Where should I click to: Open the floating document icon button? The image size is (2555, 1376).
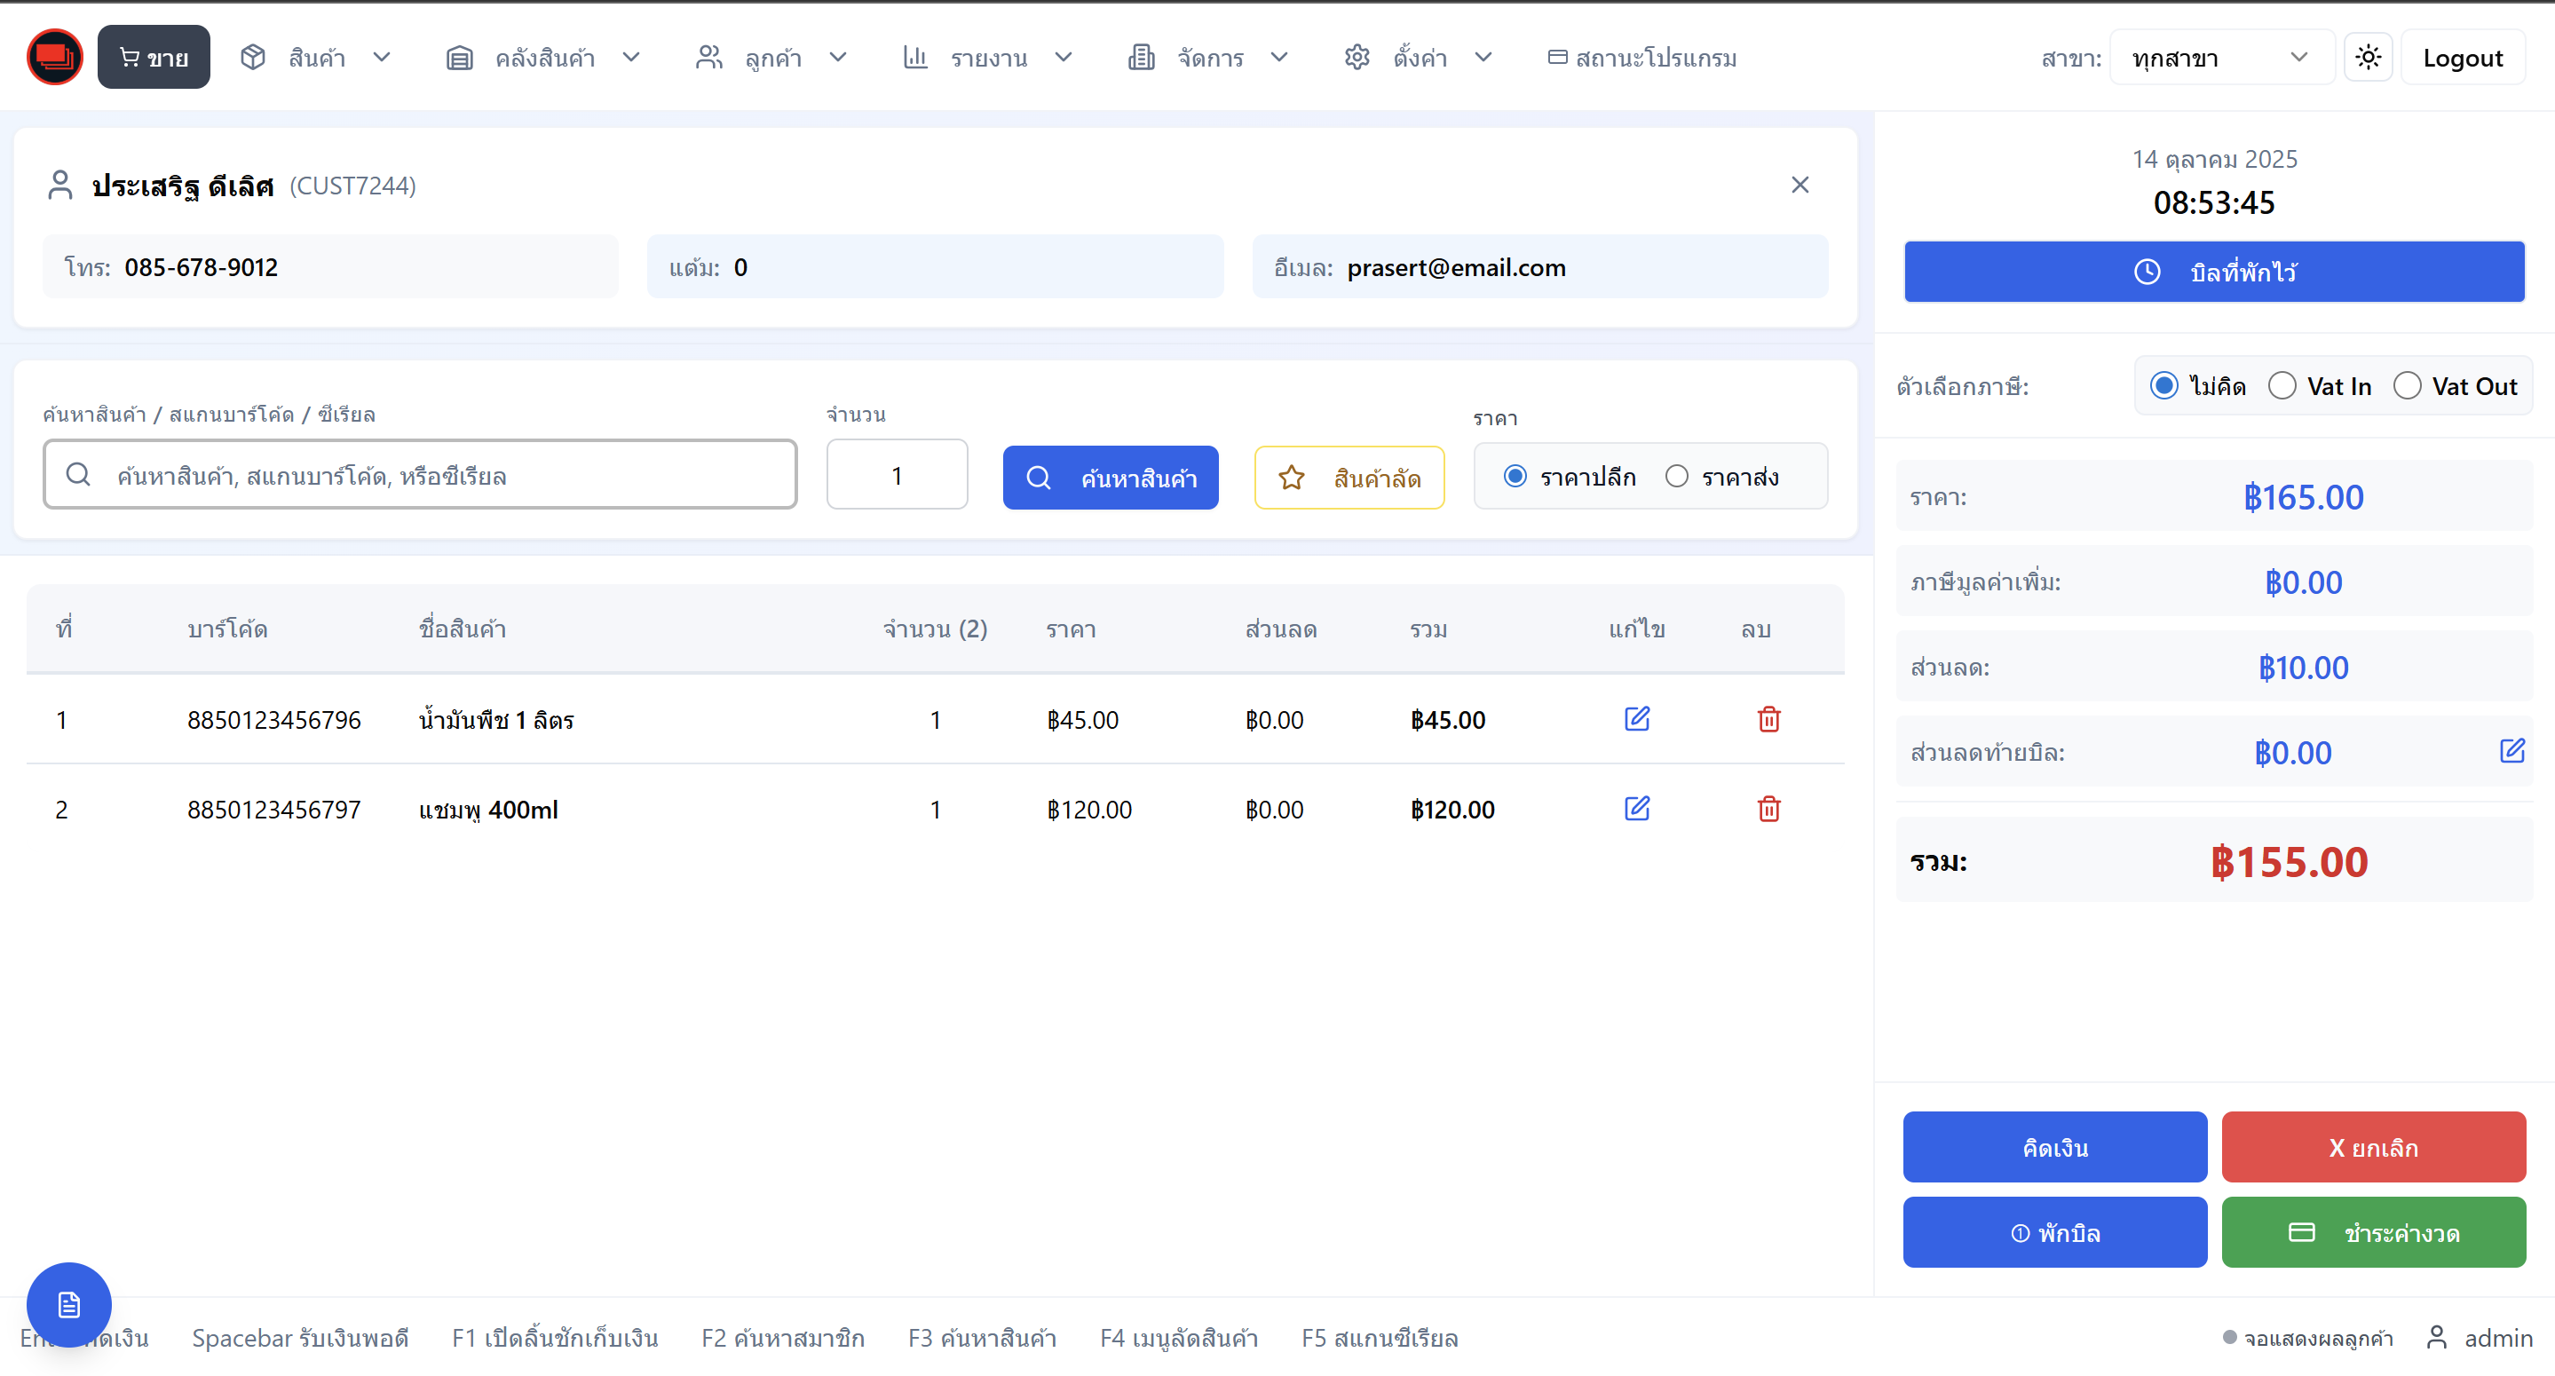[x=68, y=1305]
